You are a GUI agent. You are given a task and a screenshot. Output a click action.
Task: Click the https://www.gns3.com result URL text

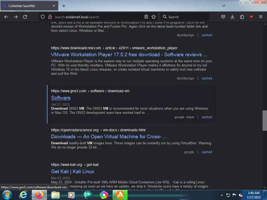coord(69,91)
